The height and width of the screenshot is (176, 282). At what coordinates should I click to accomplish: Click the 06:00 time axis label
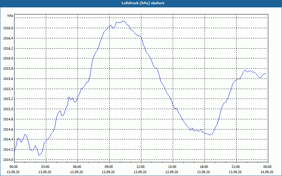click(x=78, y=167)
